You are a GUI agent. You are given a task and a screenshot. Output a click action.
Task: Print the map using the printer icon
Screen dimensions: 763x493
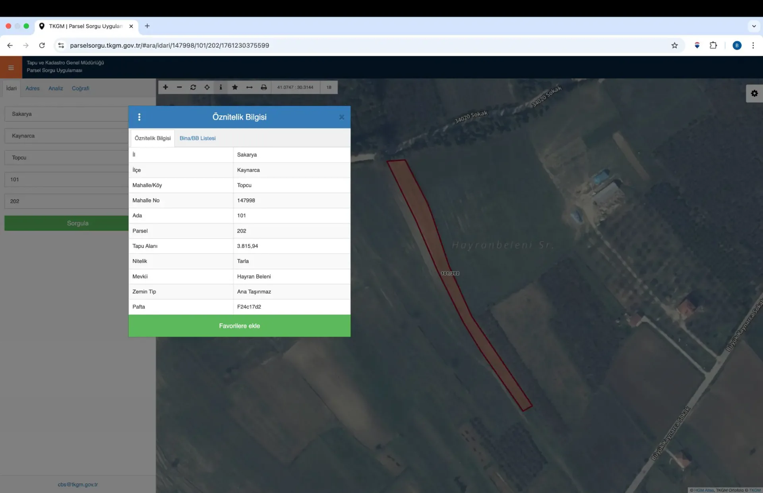point(263,87)
